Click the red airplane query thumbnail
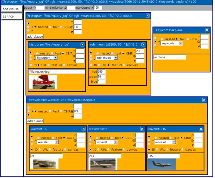The height and width of the screenshot is (178, 215). (44, 82)
